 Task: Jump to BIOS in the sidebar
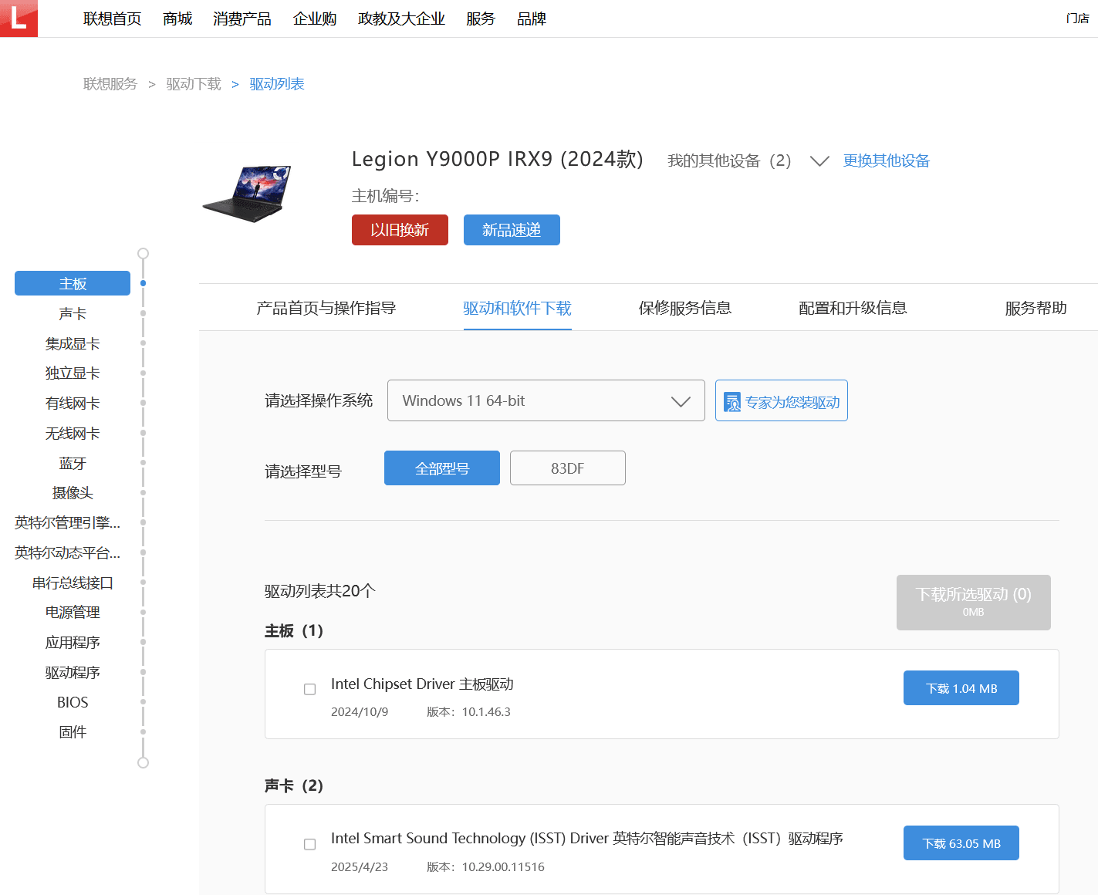[73, 702]
